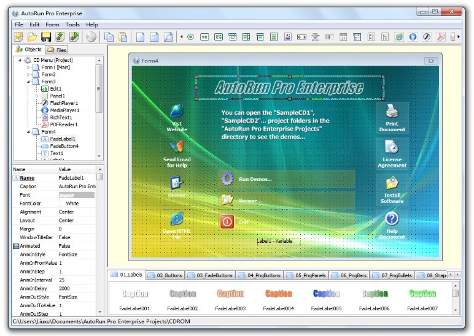Expand the Form1 [Main] tree node
474x336 pixels.
pos(28,67)
